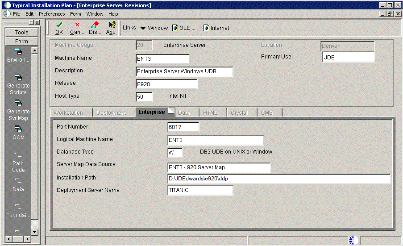Switch to the Deployment tab
Viewport: 403px width, 246px height.
(x=113, y=113)
